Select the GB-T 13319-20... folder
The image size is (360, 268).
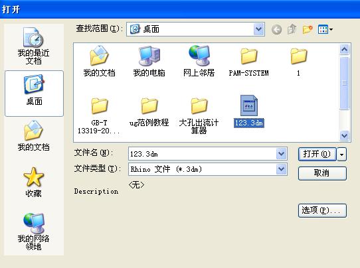pos(99,116)
